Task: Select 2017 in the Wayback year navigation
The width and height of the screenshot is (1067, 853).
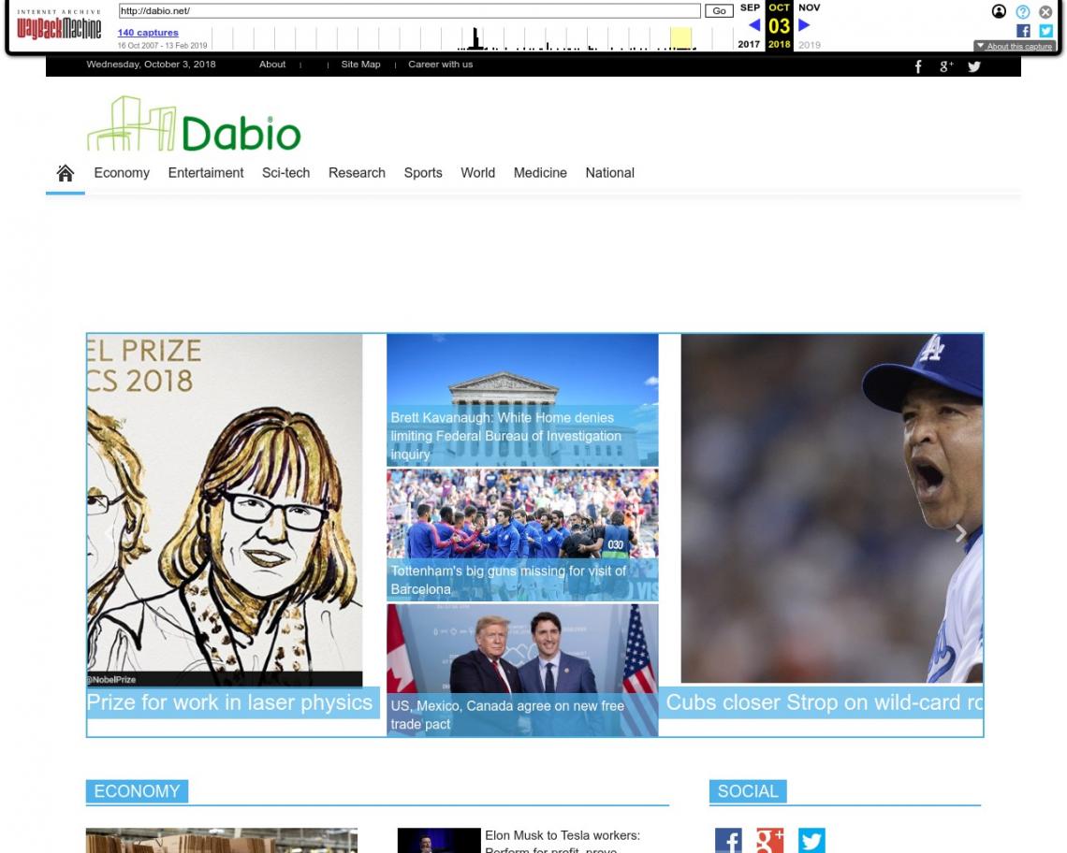Action: (749, 44)
